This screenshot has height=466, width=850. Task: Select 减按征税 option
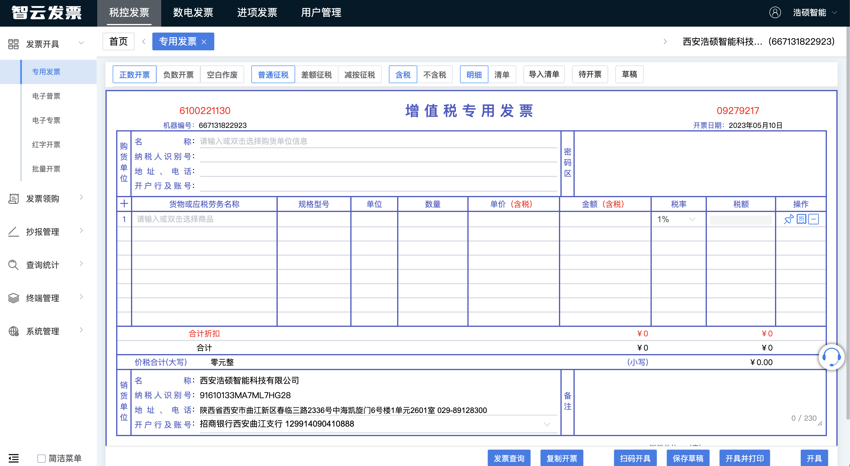click(x=360, y=75)
